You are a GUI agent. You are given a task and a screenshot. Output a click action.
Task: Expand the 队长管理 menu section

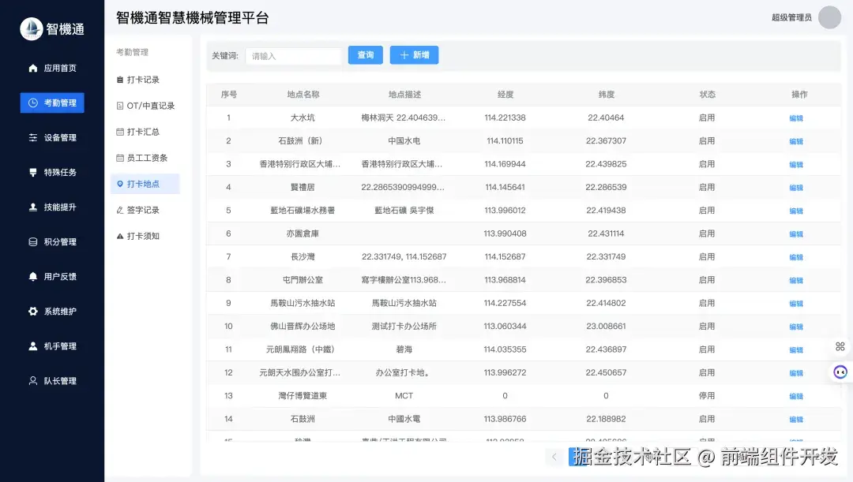click(x=51, y=380)
